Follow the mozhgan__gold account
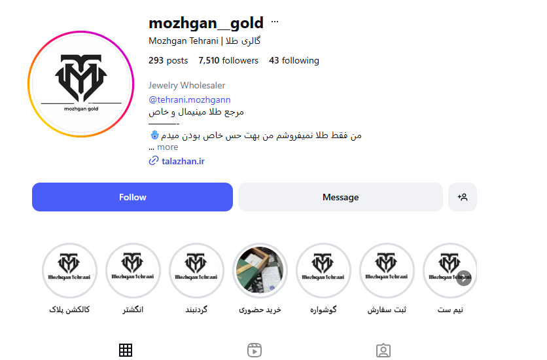The height and width of the screenshot is (360, 547). 132,197
